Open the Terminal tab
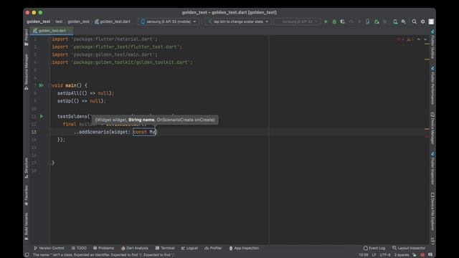 coord(165,248)
